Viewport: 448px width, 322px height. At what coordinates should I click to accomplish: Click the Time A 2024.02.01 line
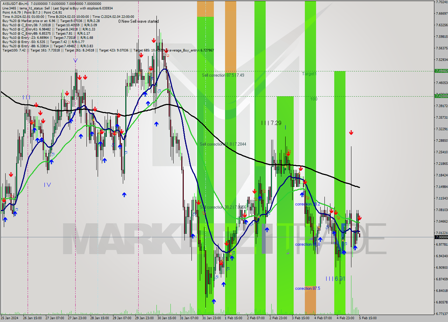pos(68,16)
